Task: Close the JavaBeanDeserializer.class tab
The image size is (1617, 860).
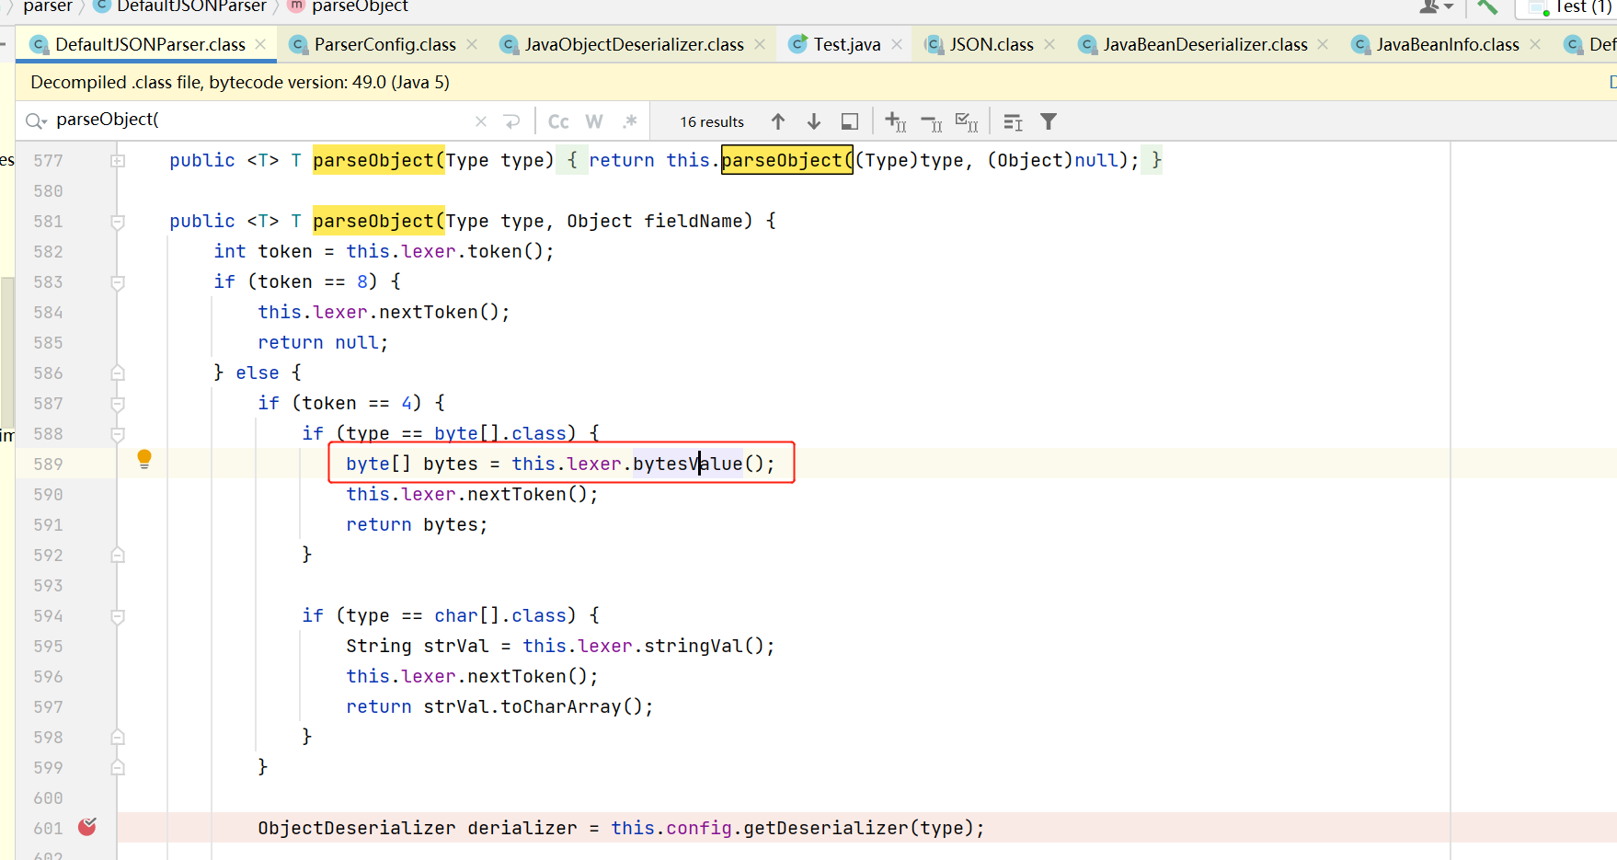Action: 1323,44
